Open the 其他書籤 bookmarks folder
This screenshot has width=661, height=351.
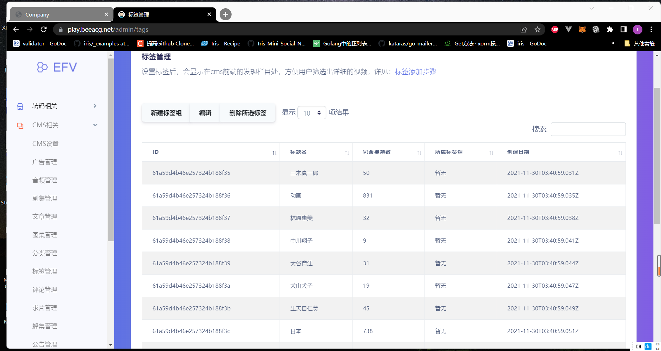tap(639, 43)
